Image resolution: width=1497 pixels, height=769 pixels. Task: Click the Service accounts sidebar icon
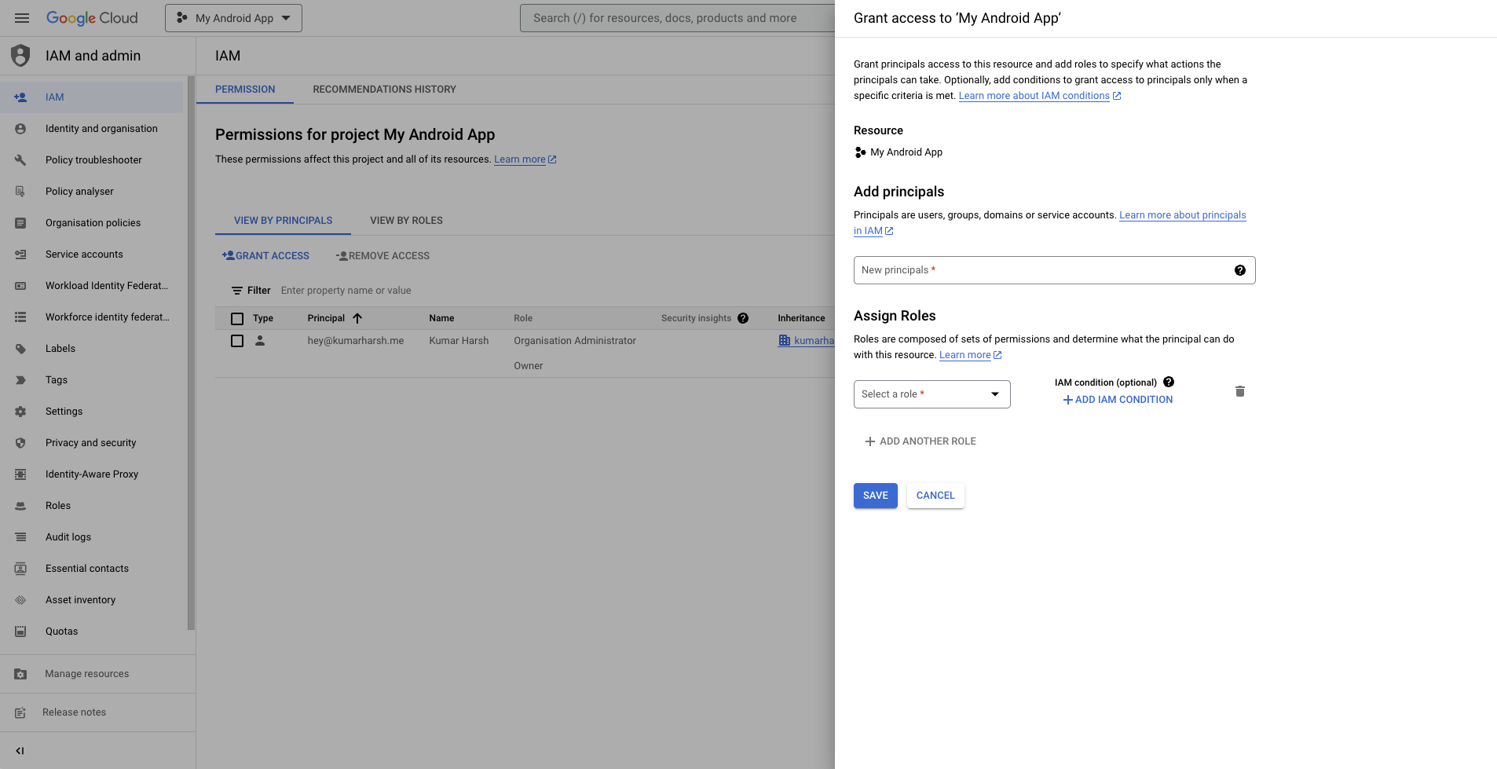coord(20,255)
